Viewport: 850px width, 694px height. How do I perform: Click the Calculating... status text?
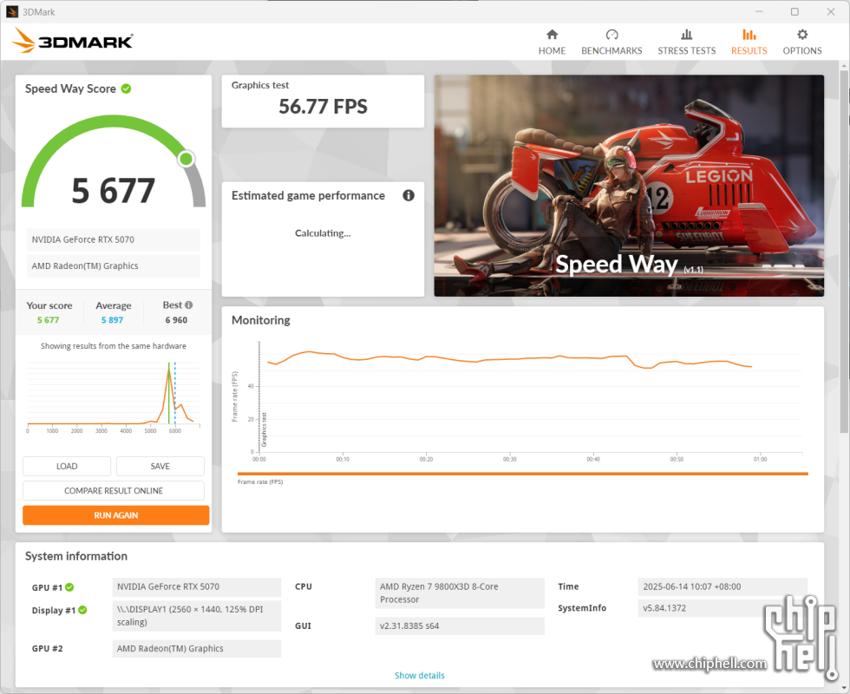(323, 233)
